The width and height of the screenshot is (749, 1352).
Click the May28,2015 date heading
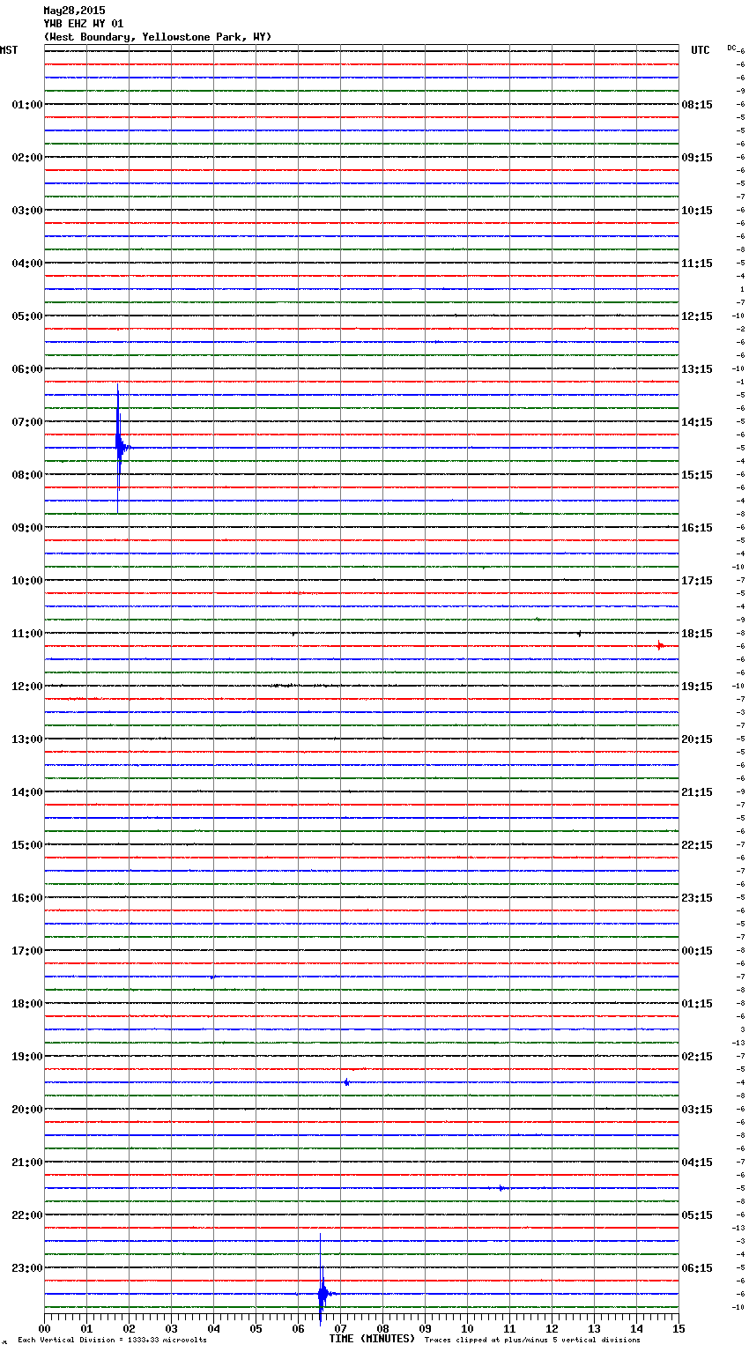click(74, 11)
